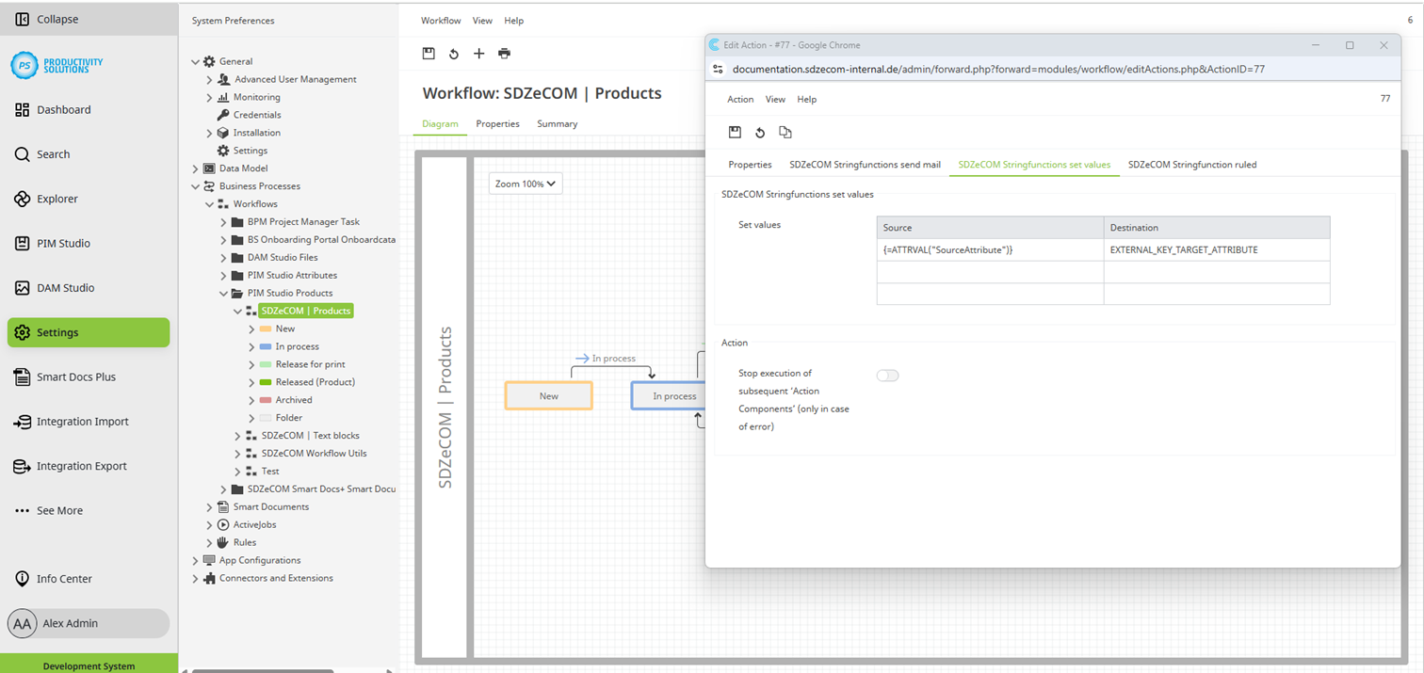Open SDZeCOM Stringfunctions send mail tab
Screen dimensions: 1424x673
click(x=865, y=165)
